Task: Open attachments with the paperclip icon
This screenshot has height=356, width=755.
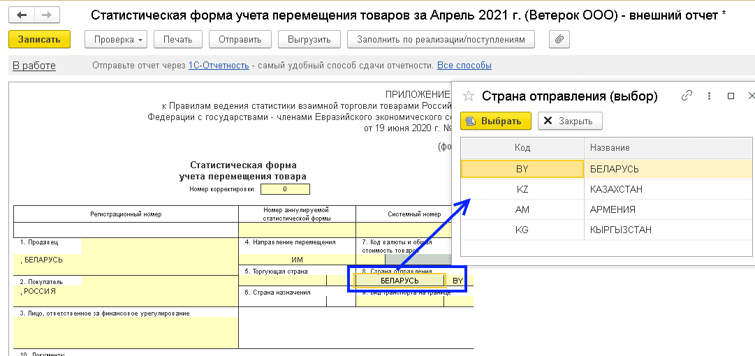Action: [x=558, y=40]
